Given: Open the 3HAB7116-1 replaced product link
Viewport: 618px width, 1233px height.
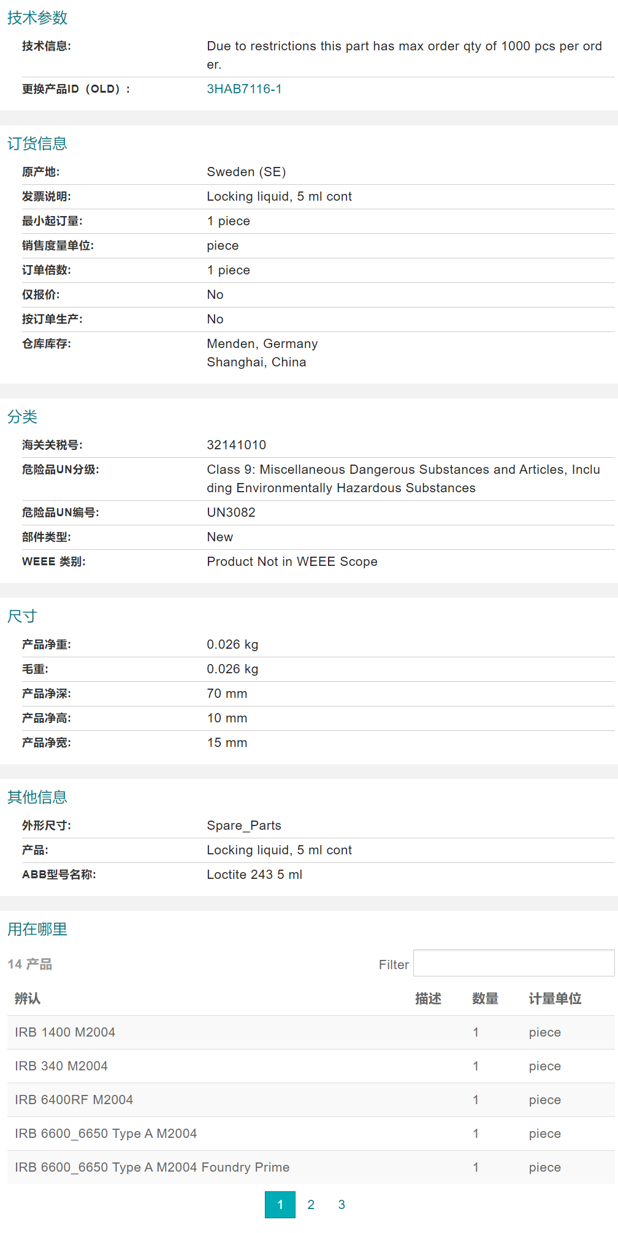Looking at the screenshot, I should (244, 89).
